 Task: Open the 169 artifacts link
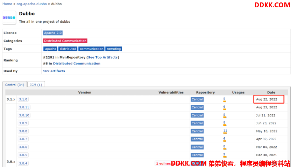click(54, 71)
